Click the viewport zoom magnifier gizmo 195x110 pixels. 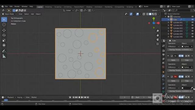(158, 31)
